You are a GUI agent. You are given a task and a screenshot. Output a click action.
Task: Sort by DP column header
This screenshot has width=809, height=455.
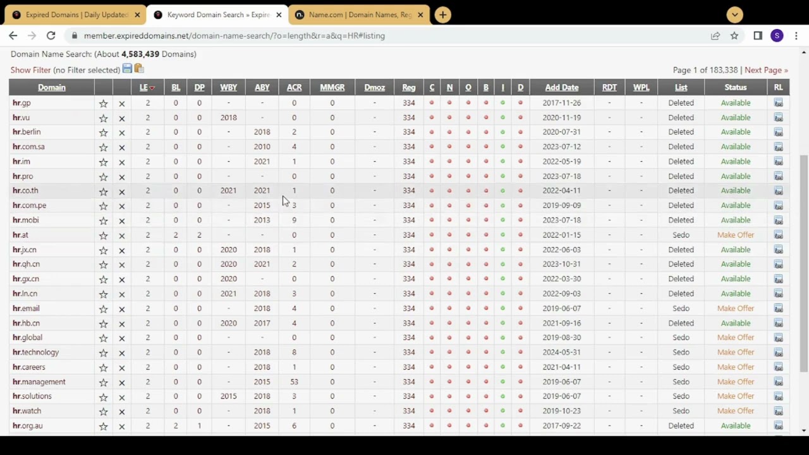199,87
